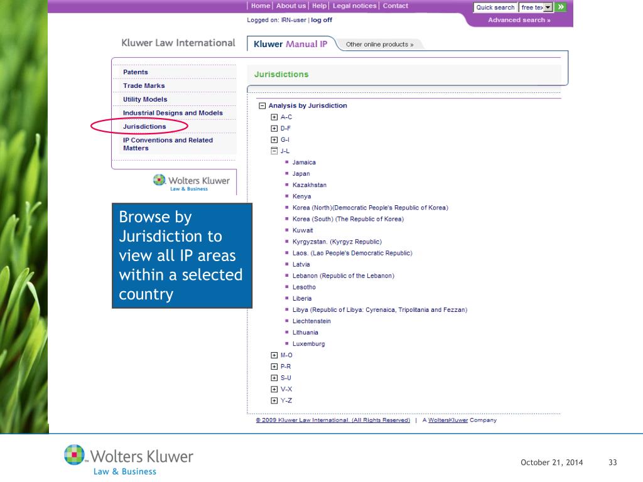Screen dimensions: 643x482
Task: Open Trade Marks in the left sidebar
Action: click(x=144, y=85)
